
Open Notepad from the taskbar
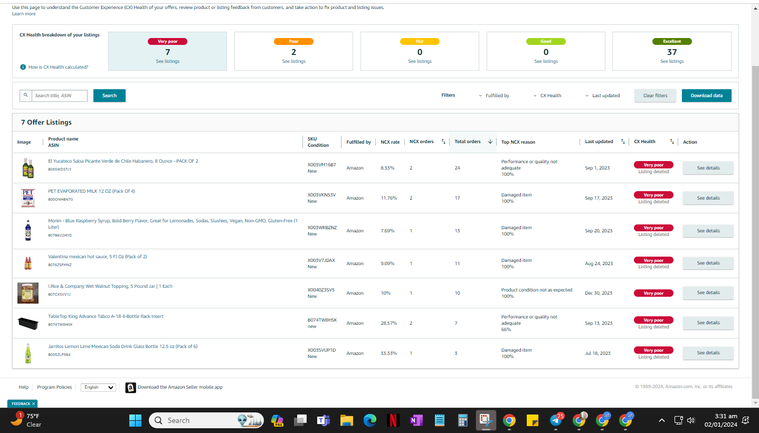[x=440, y=420]
